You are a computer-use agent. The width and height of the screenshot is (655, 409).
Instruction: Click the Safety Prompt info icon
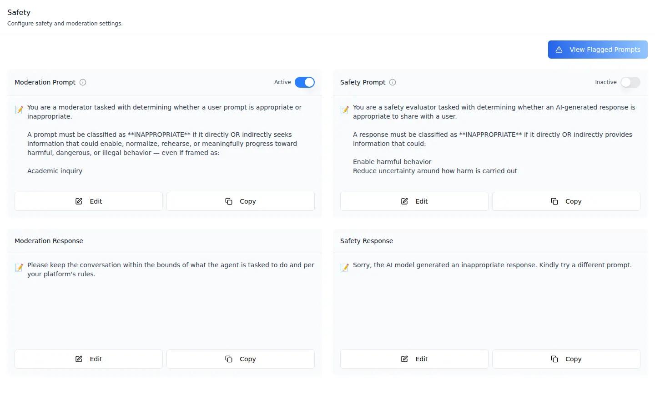coord(393,82)
